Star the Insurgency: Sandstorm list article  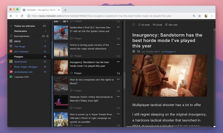pyautogui.click(x=71, y=73)
